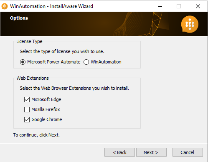This screenshot has height=162, width=208.
Task: Click the orange WinAutomation logo in header
Action: (190, 24)
